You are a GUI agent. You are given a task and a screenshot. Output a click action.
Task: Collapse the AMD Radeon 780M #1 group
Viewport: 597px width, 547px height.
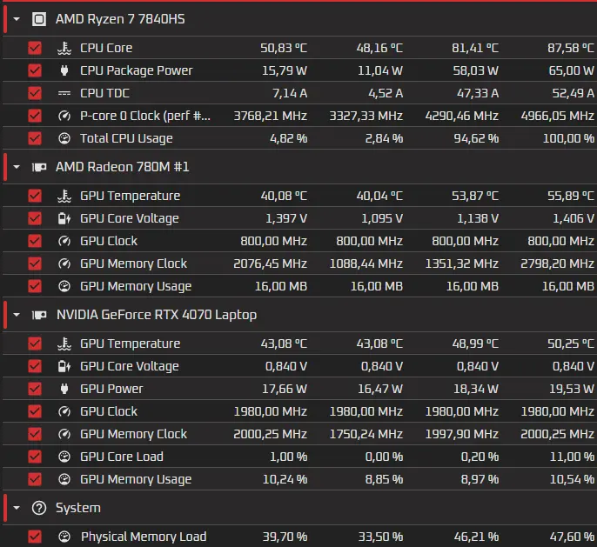pyautogui.click(x=17, y=167)
